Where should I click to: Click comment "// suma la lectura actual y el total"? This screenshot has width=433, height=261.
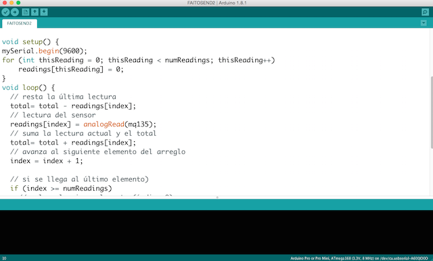83,133
